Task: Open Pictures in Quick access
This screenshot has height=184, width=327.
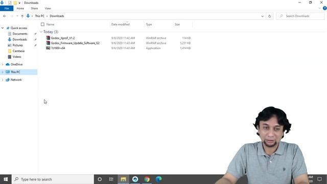Action: pos(17,45)
